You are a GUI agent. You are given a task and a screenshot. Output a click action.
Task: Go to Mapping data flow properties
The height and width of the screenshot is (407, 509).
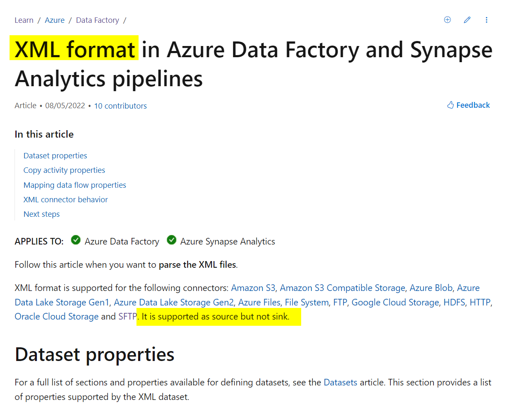coord(75,185)
